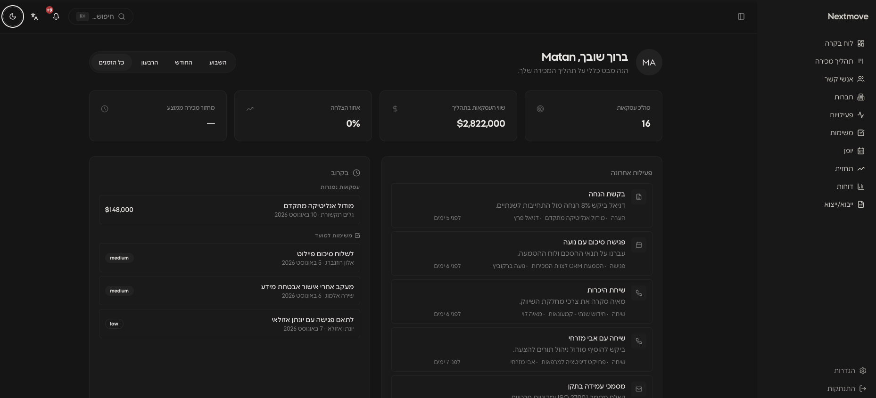The width and height of the screenshot is (876, 398).
Task: Click the MA user avatar
Action: [649, 62]
